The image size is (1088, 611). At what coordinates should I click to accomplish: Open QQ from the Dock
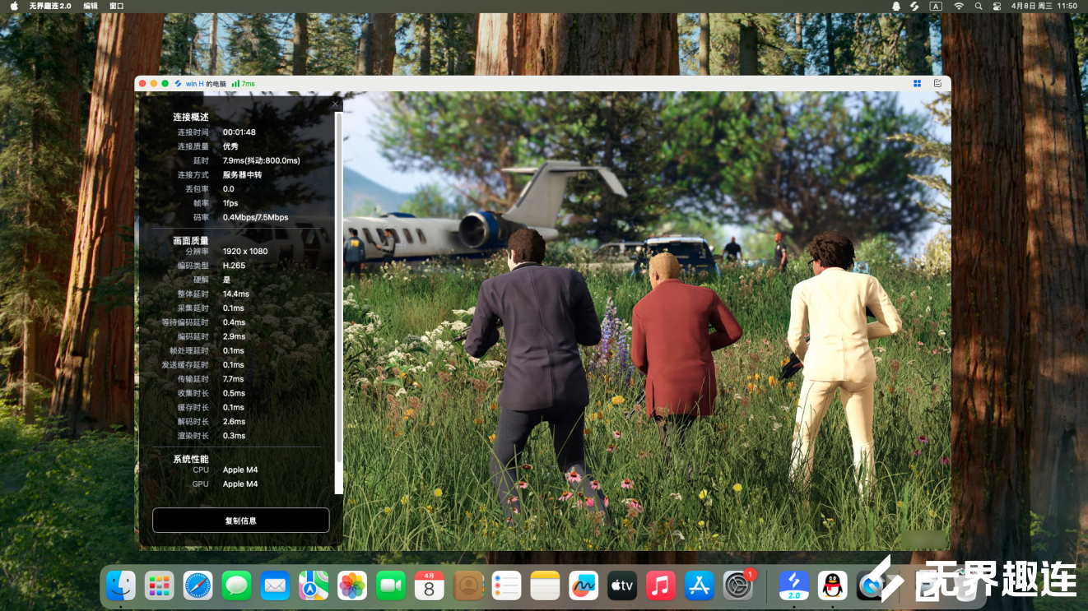tap(833, 586)
